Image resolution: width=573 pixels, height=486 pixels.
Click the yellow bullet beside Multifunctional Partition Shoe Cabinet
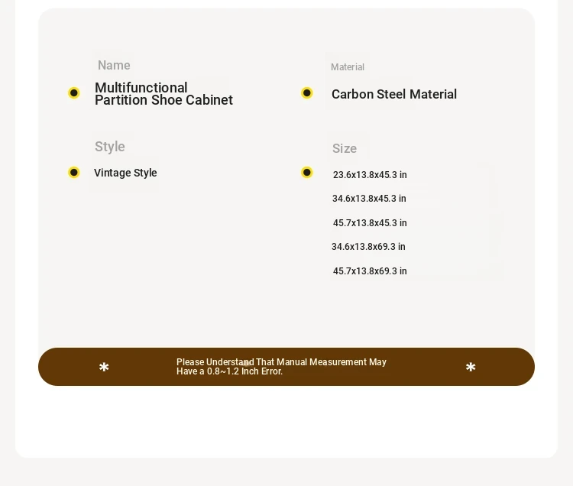[x=74, y=93]
